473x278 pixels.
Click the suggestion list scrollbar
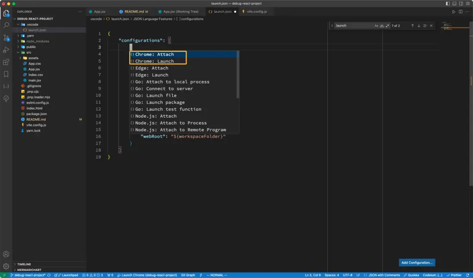point(238,74)
